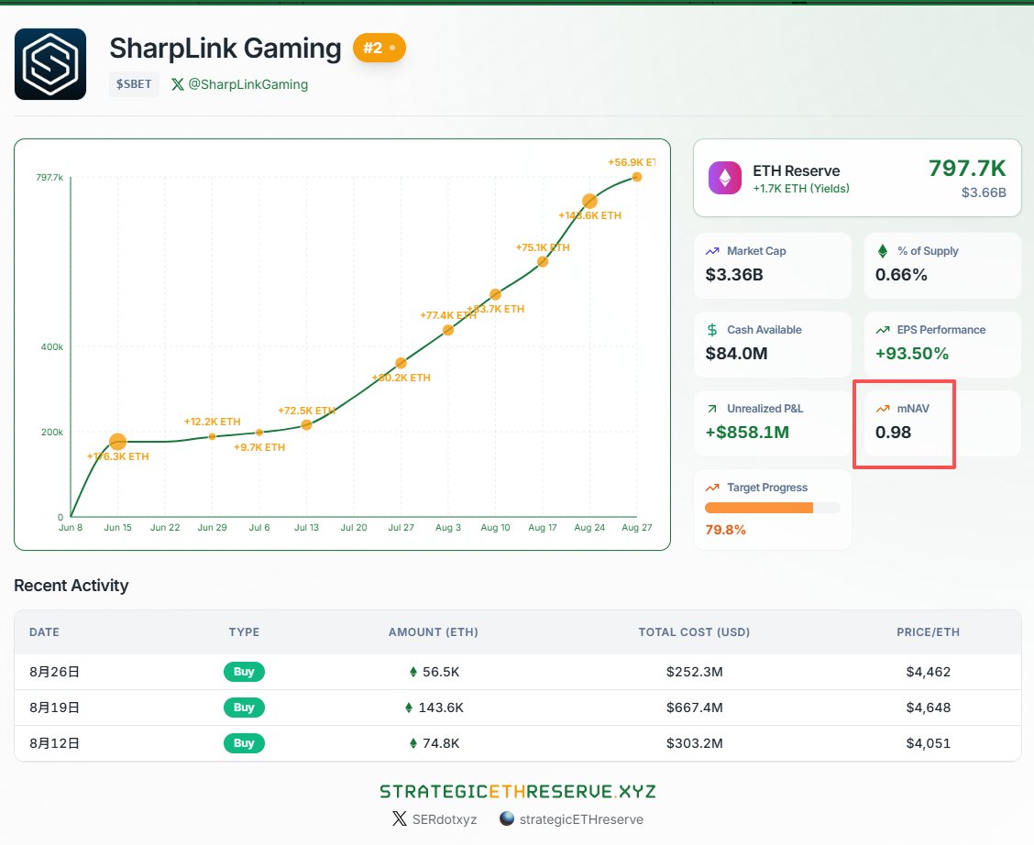
Task: Click the 8月19日 date cell
Action: (54, 708)
